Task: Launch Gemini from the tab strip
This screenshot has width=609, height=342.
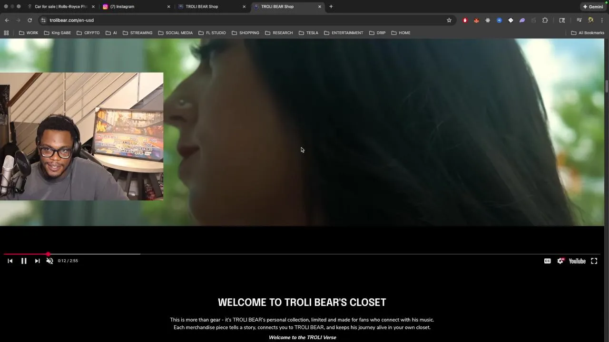Action: (593, 7)
